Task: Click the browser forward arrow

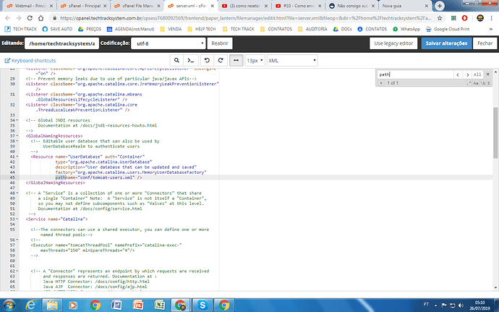Action: point(19,18)
